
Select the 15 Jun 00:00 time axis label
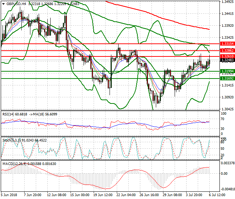coord(80,195)
